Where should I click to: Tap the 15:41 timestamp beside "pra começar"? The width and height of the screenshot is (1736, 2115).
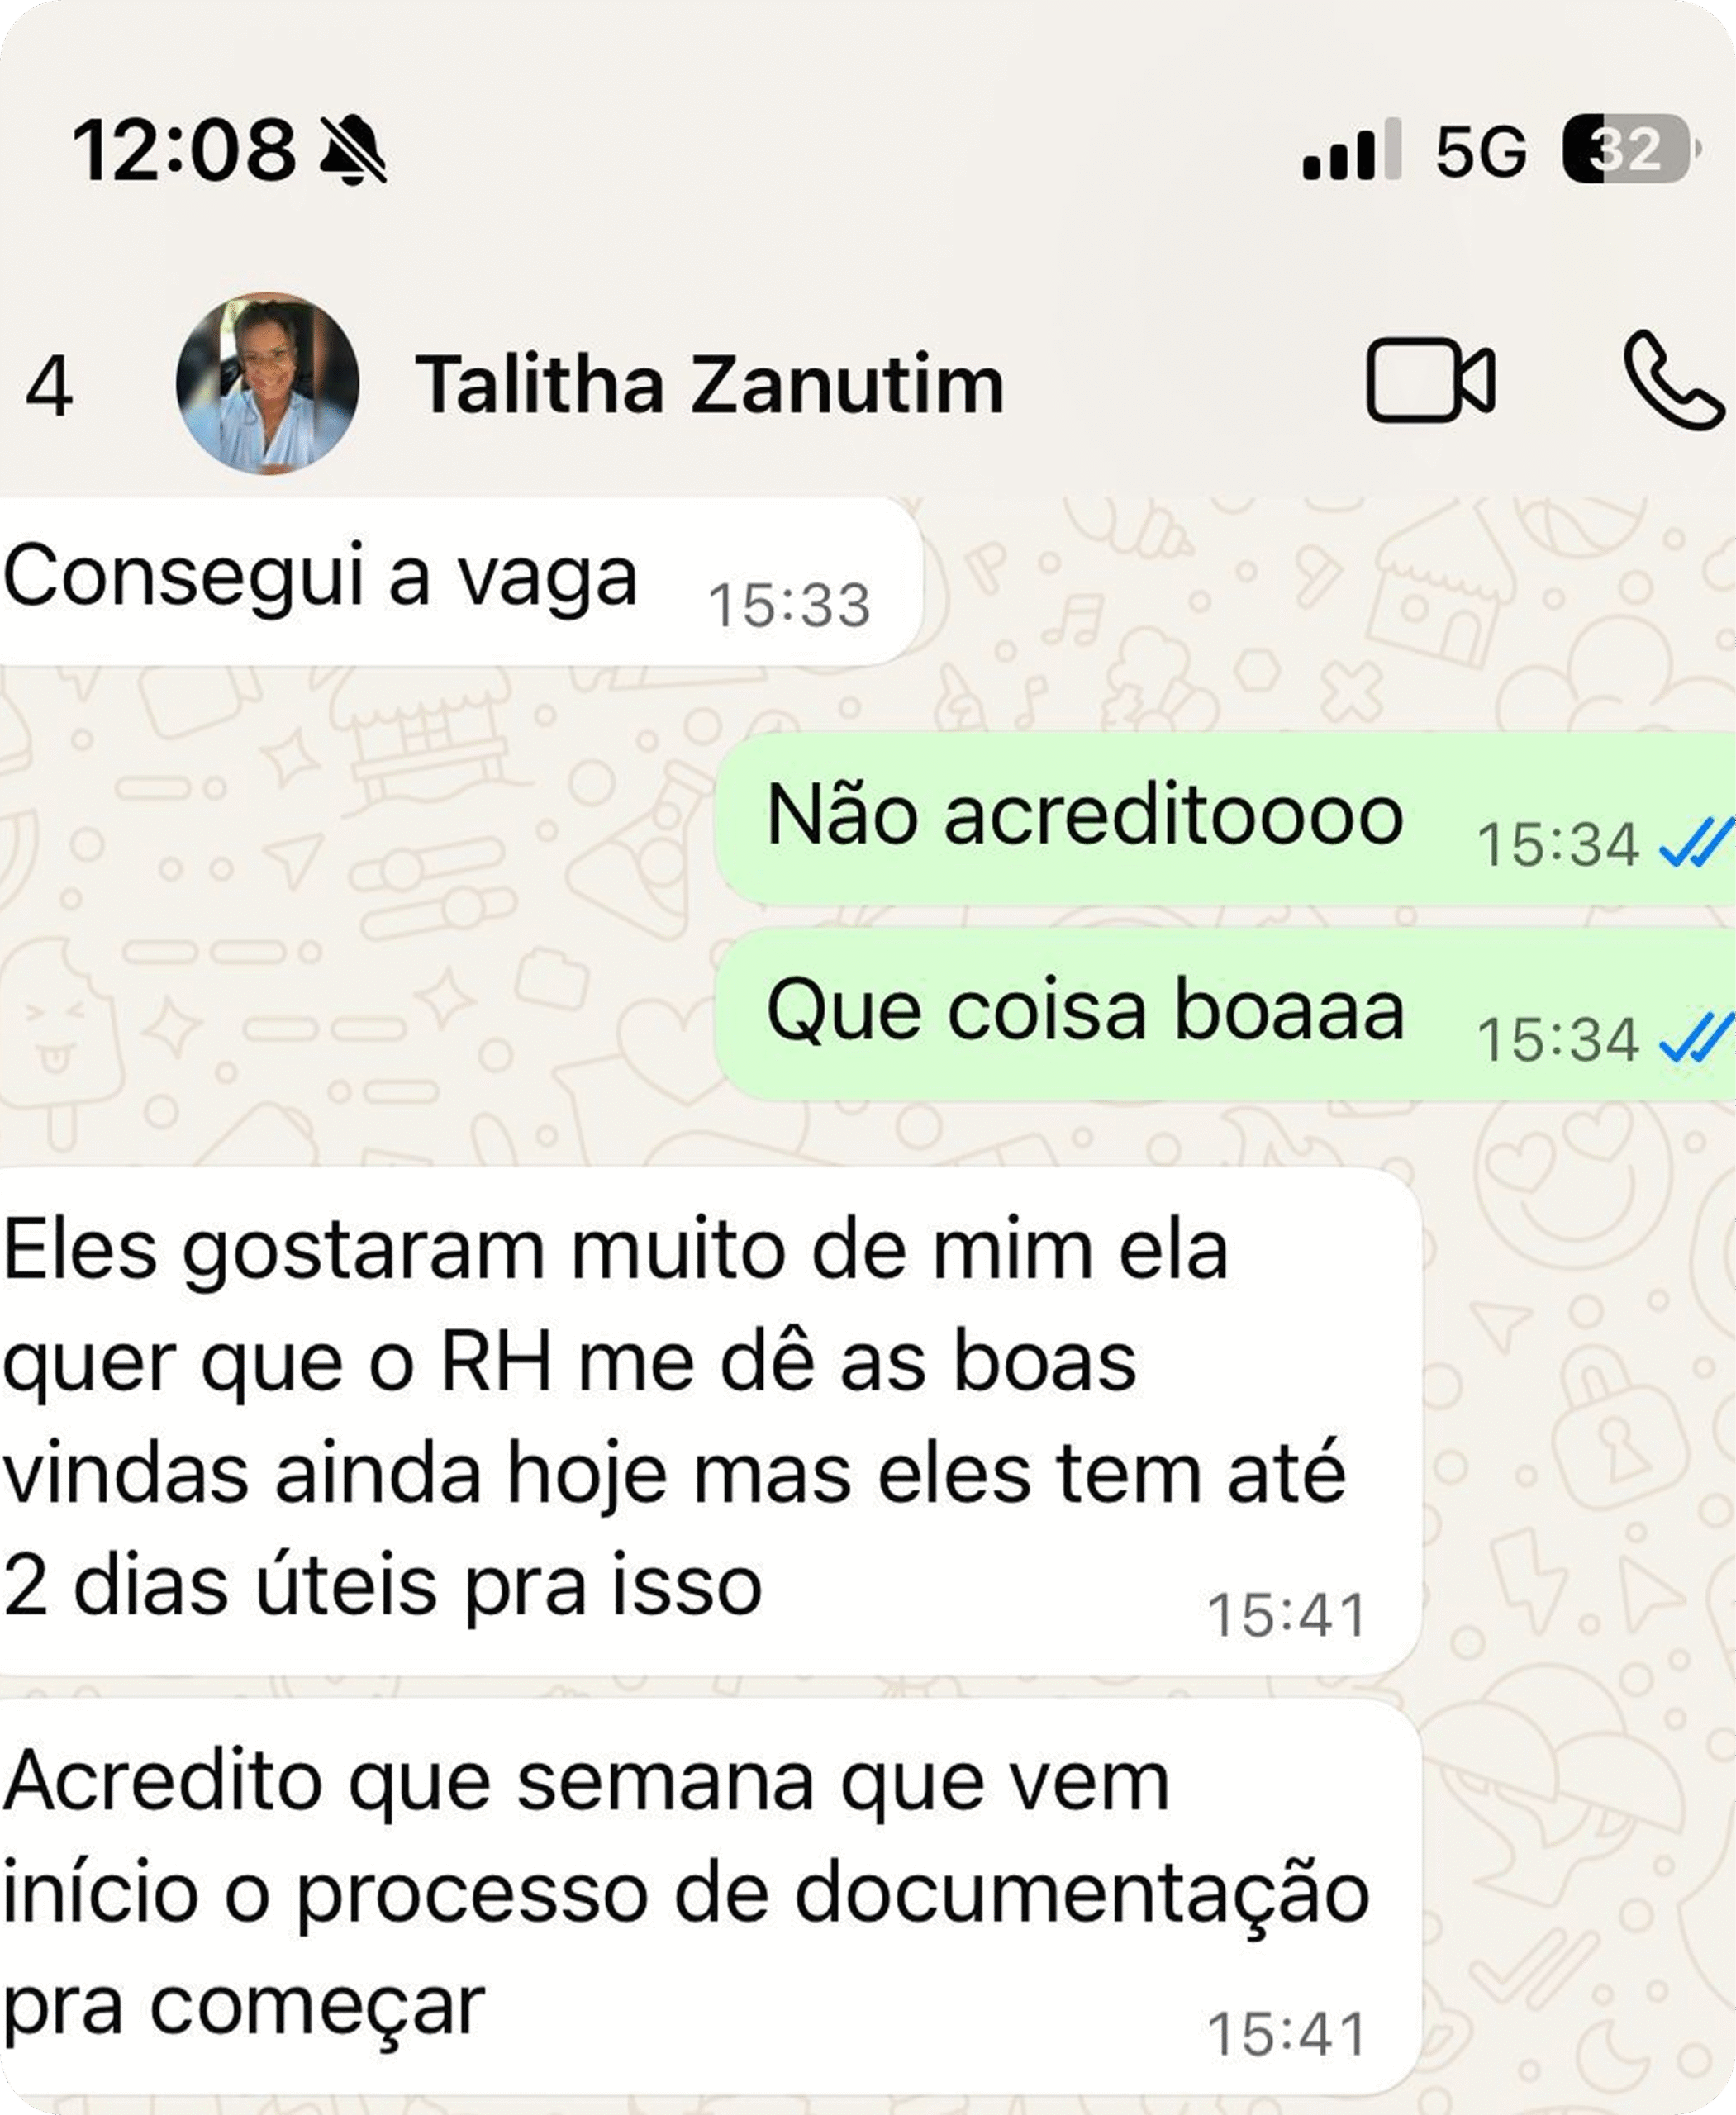coord(1286,2034)
